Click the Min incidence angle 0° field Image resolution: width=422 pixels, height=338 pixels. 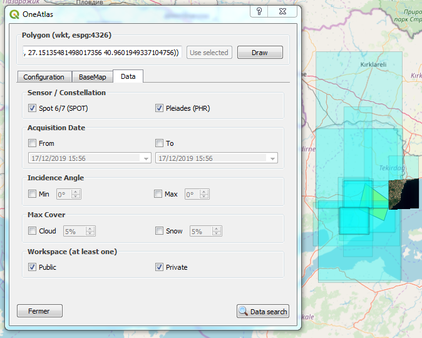pyautogui.click(x=69, y=194)
